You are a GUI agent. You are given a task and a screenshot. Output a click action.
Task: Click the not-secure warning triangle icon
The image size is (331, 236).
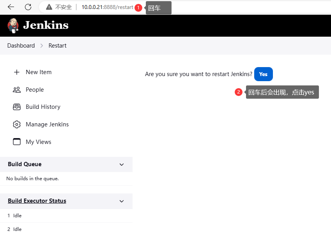point(49,7)
